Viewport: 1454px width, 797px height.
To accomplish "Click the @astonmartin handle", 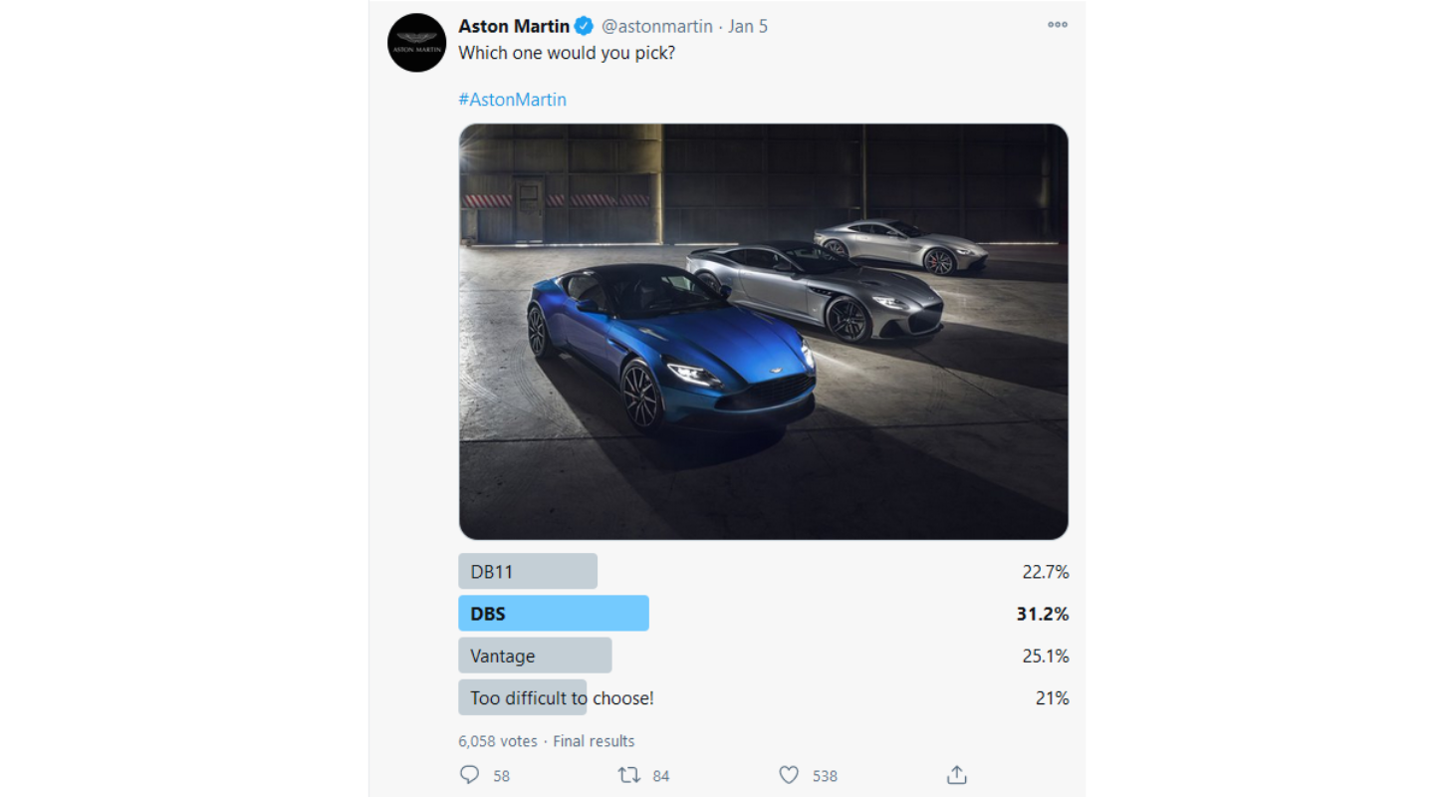I will coord(657,26).
